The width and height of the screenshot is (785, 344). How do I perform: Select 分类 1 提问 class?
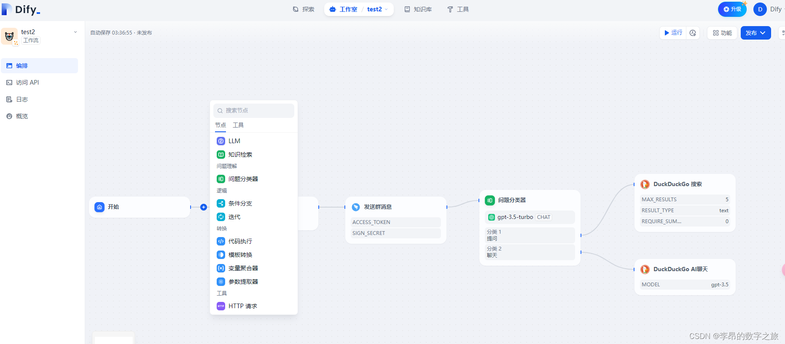pyautogui.click(x=530, y=235)
